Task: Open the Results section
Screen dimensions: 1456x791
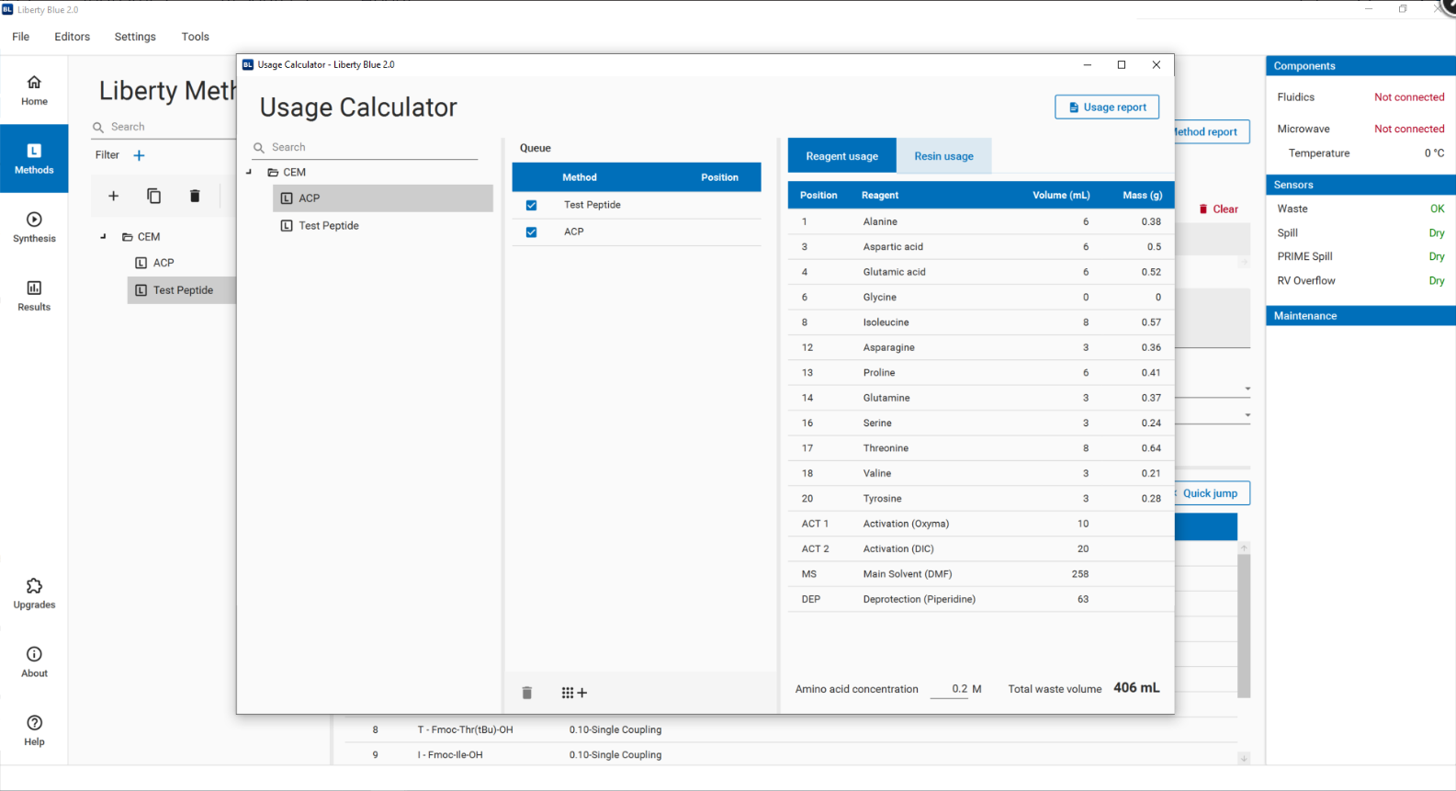Action: (x=34, y=296)
